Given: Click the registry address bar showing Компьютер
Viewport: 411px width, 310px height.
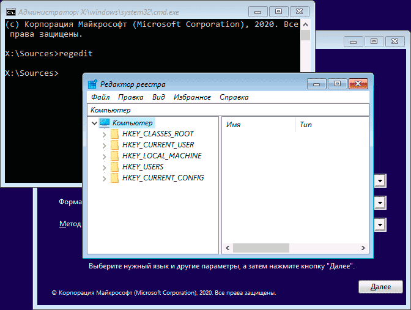Looking at the screenshot, I should point(228,110).
